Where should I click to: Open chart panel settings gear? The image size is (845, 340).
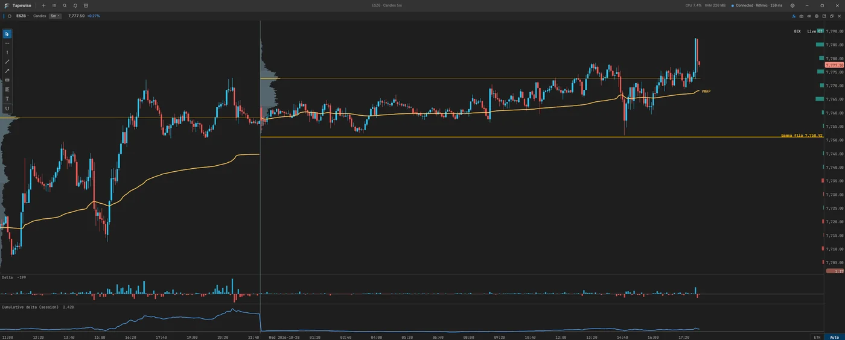817,16
